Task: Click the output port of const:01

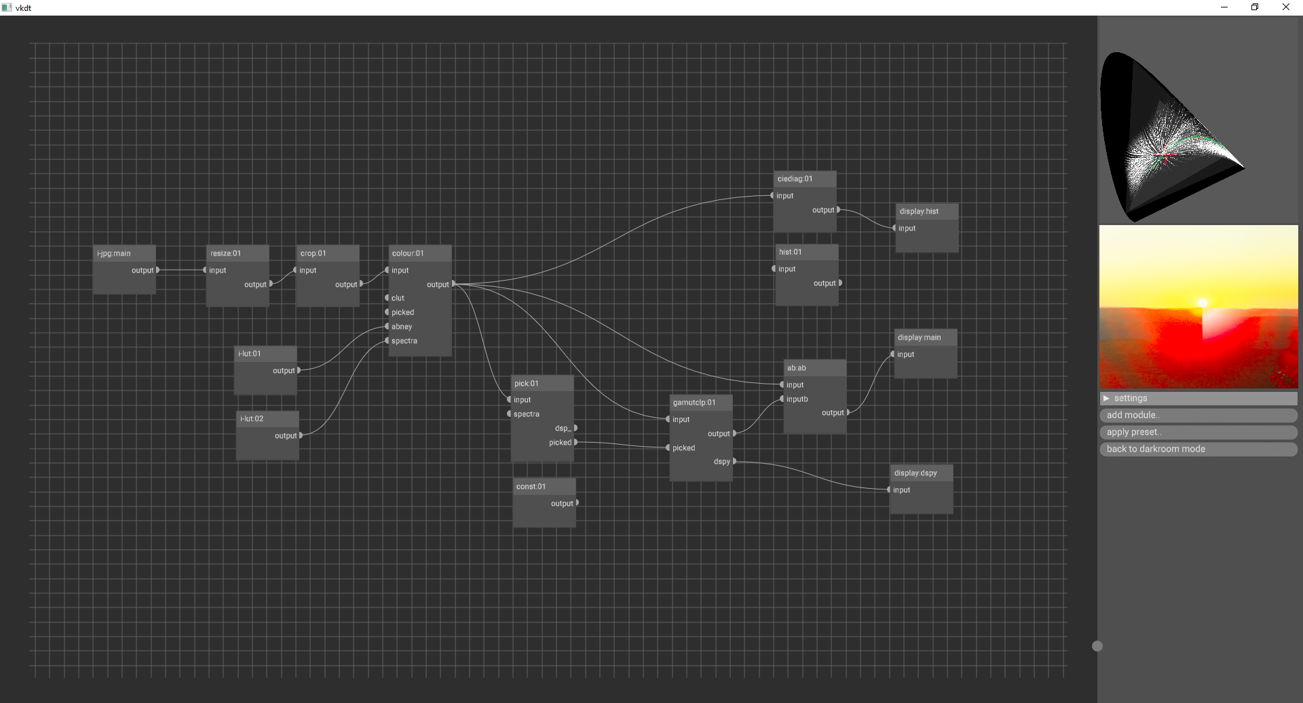Action: pyautogui.click(x=578, y=503)
